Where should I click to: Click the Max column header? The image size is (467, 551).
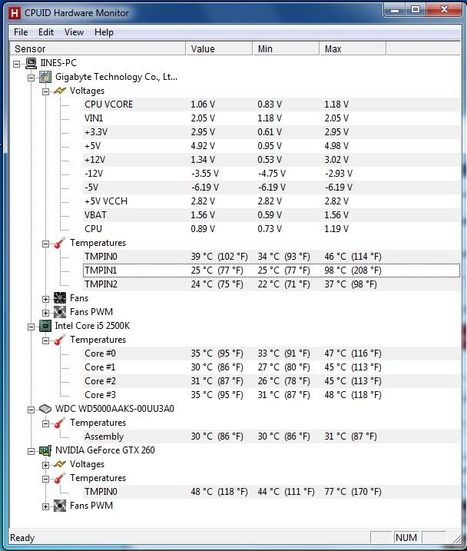353,48
